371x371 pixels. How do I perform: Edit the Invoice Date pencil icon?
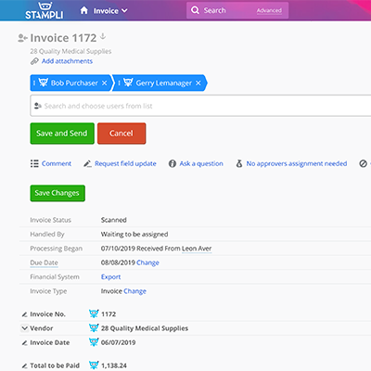[x=24, y=343]
